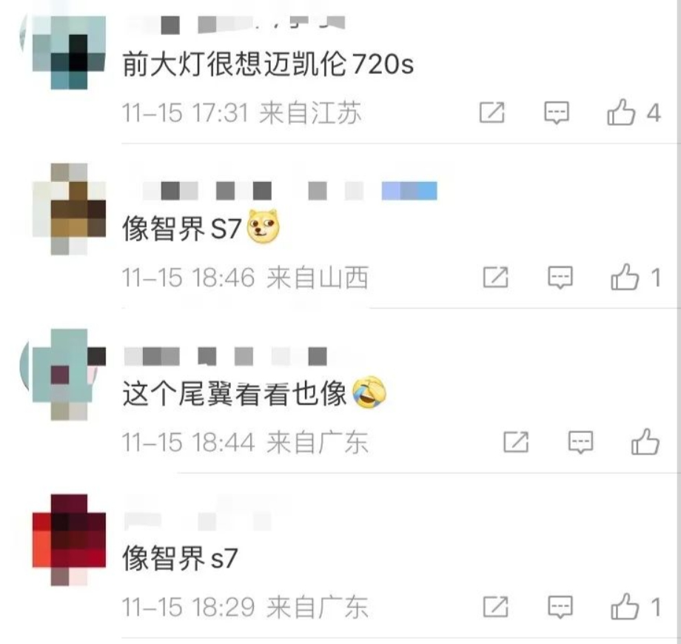Image resolution: width=681 pixels, height=644 pixels.
Task: Like the 尾翼 comment posted at 18:44
Action: click(645, 442)
